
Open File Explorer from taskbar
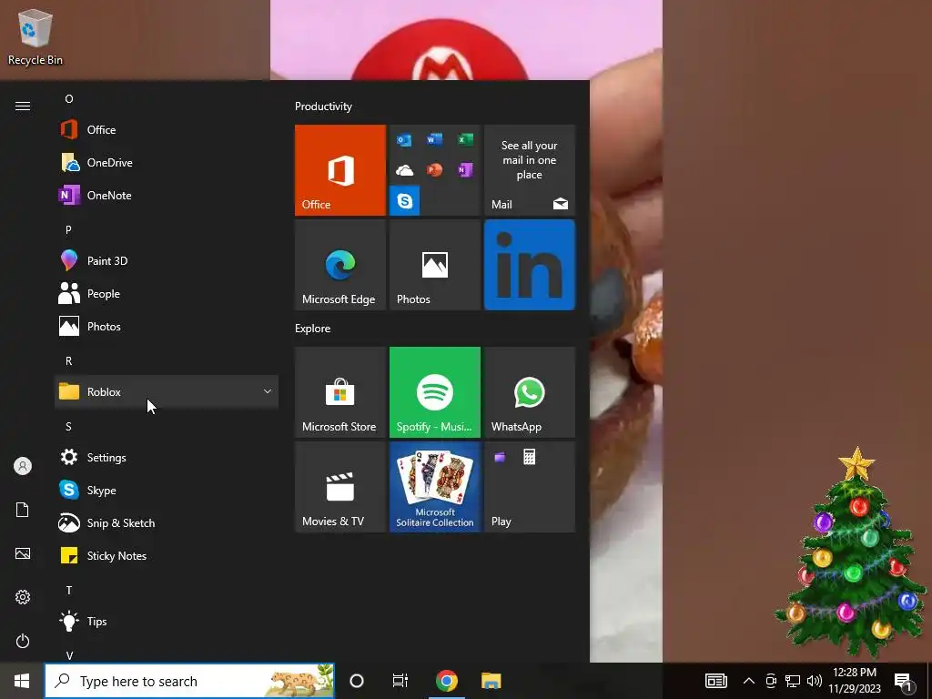pos(491,681)
